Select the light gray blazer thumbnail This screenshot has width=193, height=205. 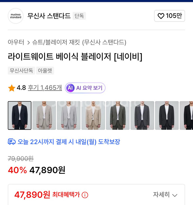pyautogui.click(x=68, y=115)
